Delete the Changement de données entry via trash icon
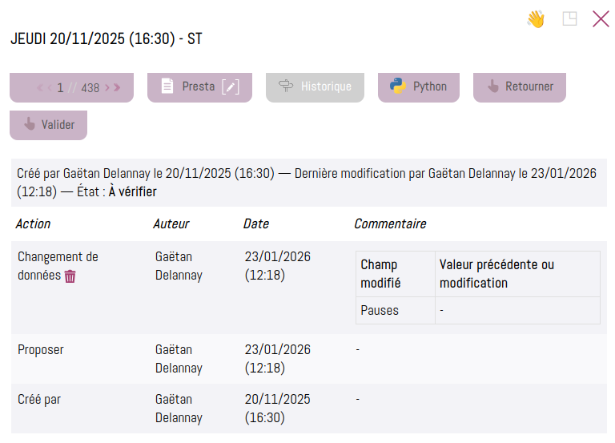Image resolution: width=615 pixels, height=443 pixels. pyautogui.click(x=70, y=276)
